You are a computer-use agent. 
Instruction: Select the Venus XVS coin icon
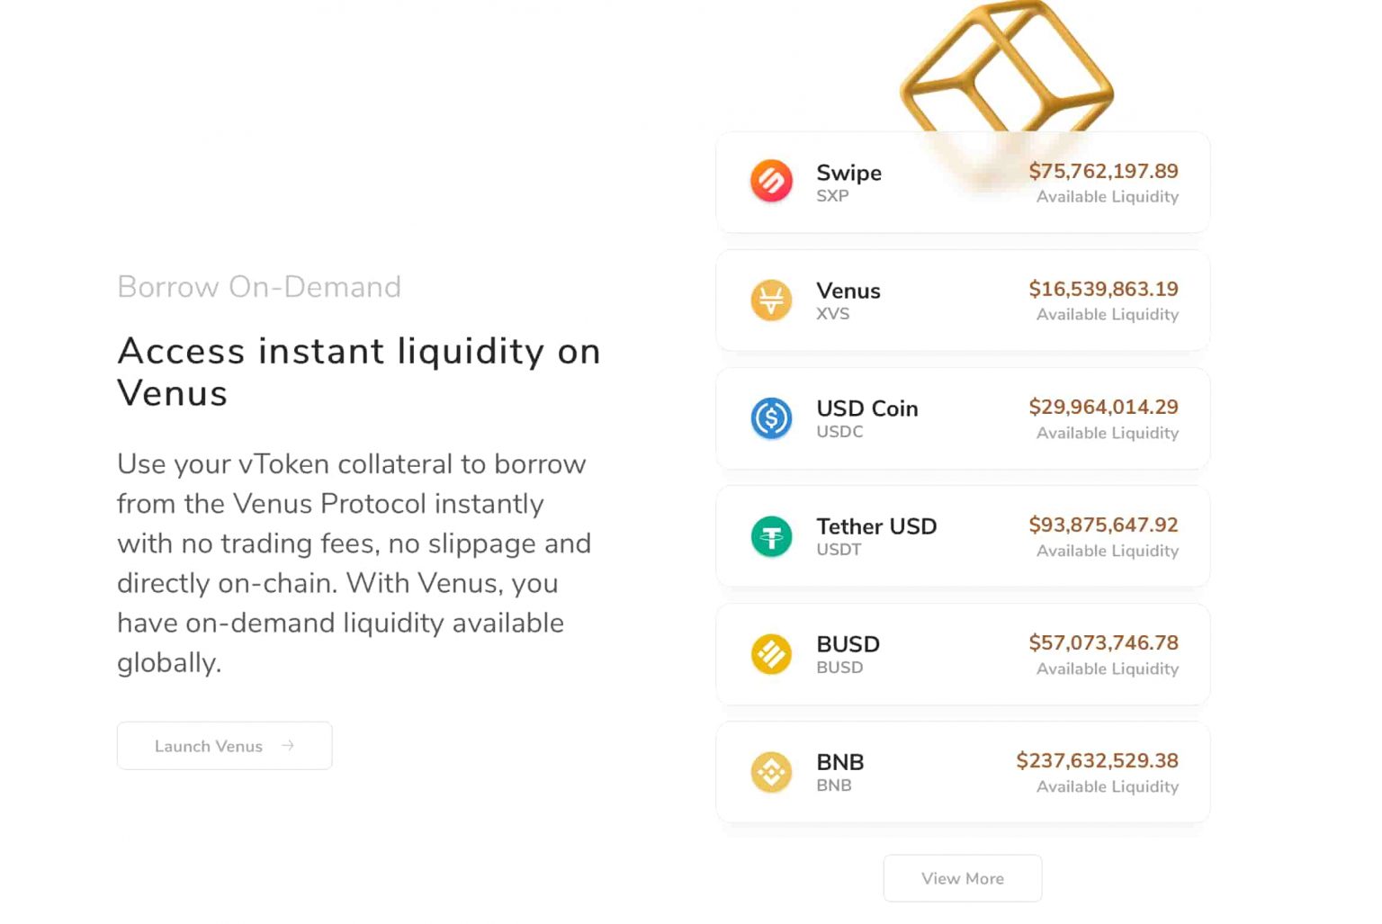(x=770, y=301)
